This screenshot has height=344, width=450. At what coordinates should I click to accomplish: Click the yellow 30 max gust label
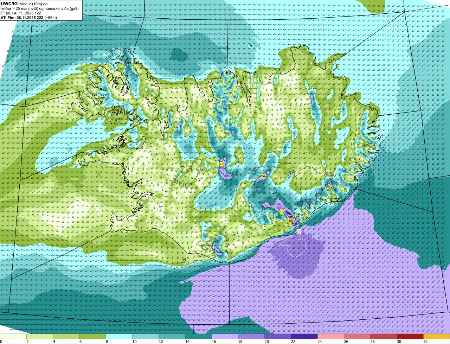[282, 212]
